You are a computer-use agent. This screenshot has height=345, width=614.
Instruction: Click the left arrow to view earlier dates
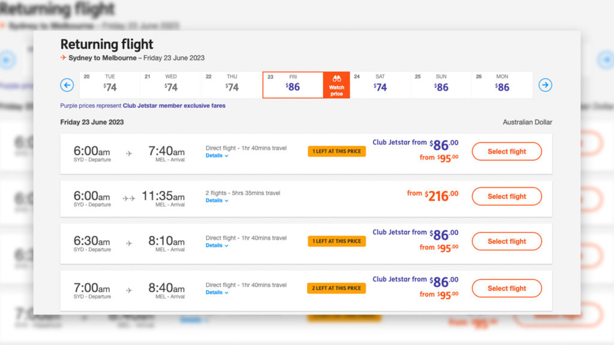point(67,85)
